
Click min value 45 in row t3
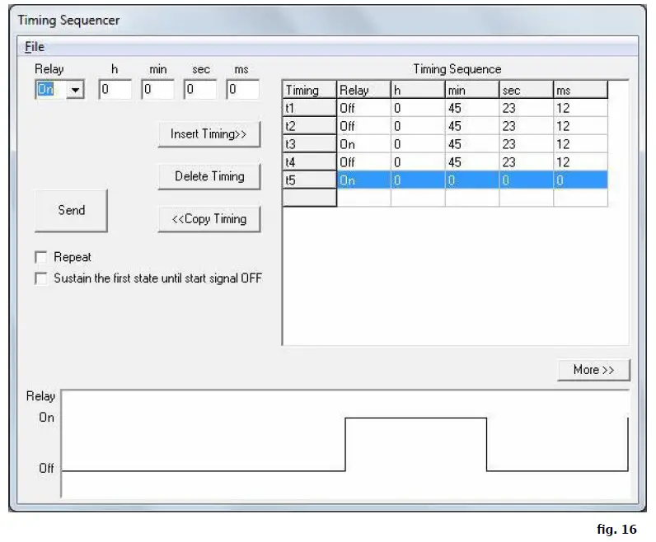(x=472, y=144)
